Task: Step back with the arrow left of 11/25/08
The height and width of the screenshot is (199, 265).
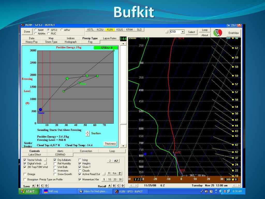Action: point(131,186)
